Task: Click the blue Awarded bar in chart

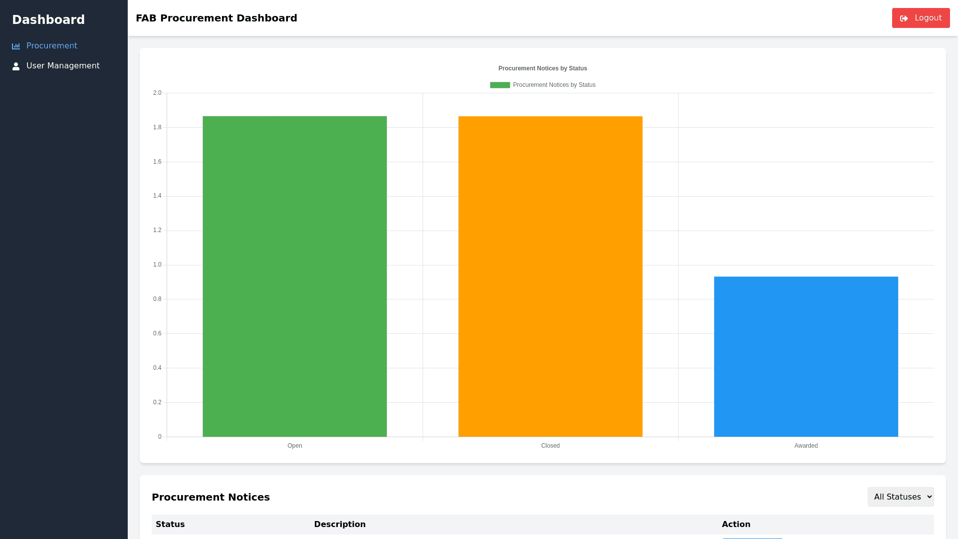Action: 805,356
